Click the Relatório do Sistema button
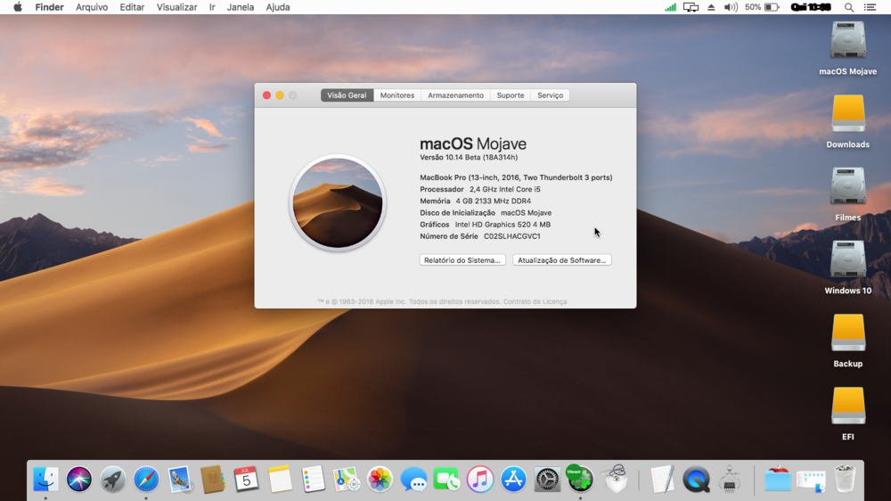 point(462,260)
